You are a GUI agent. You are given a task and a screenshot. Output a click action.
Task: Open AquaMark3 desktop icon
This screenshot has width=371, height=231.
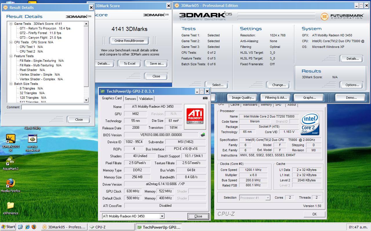click(x=11, y=163)
